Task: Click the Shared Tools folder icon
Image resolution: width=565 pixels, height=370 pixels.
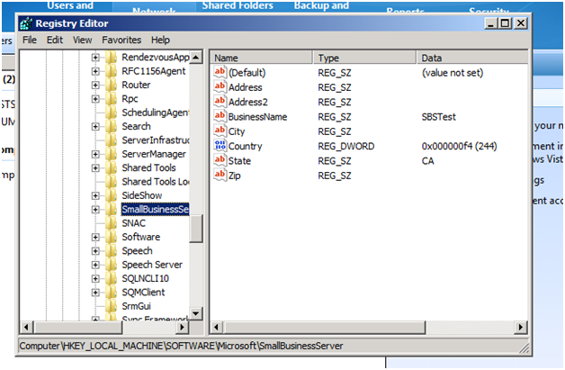Action: tap(112, 167)
